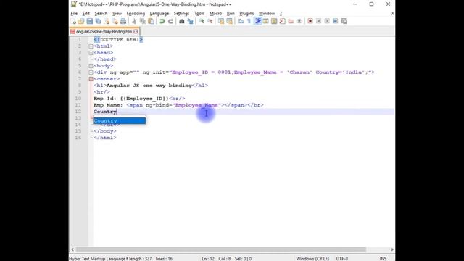
Task: Click the Zoom Out magnifier icon
Action: pos(210,21)
